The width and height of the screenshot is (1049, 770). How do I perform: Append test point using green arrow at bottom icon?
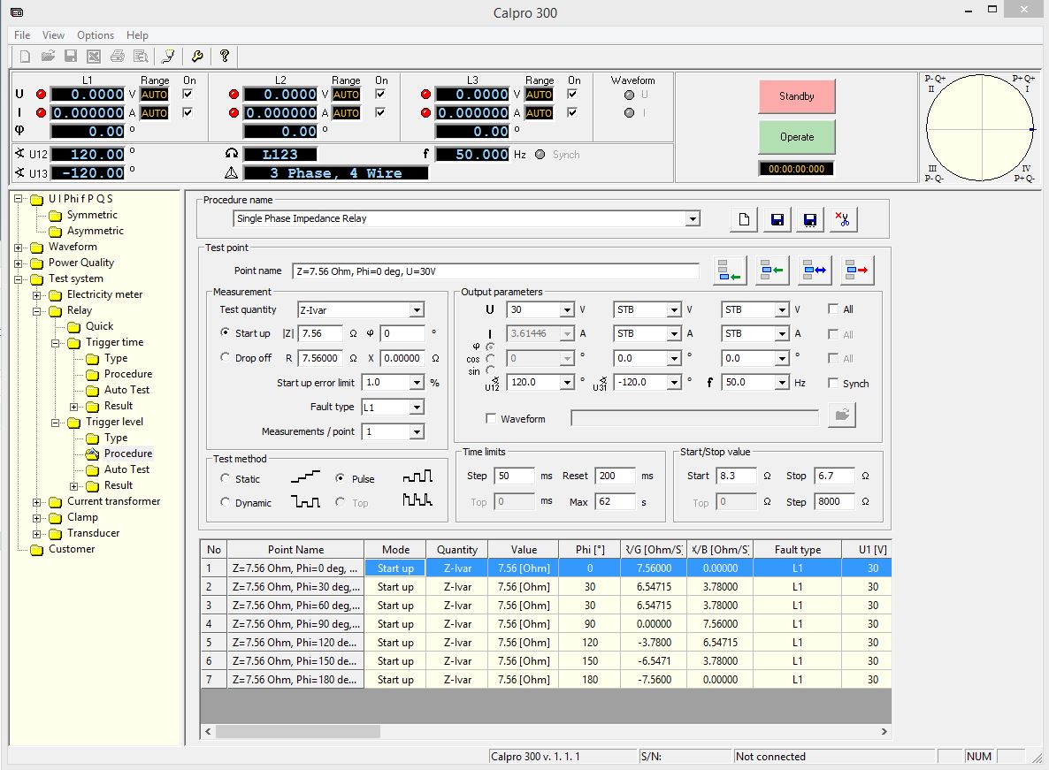[x=729, y=271]
